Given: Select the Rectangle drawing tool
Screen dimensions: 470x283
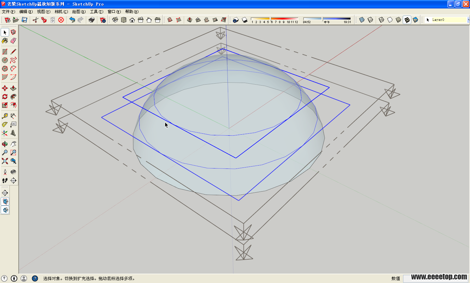Looking at the screenshot, I should pos(5,52).
